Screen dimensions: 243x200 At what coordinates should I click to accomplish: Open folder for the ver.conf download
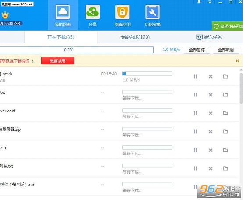[225, 113]
